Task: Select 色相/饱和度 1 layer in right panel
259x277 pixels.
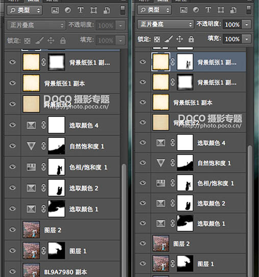Action: (x=191, y=183)
